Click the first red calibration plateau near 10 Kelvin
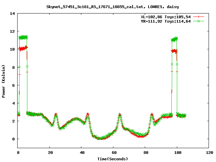 23,48
